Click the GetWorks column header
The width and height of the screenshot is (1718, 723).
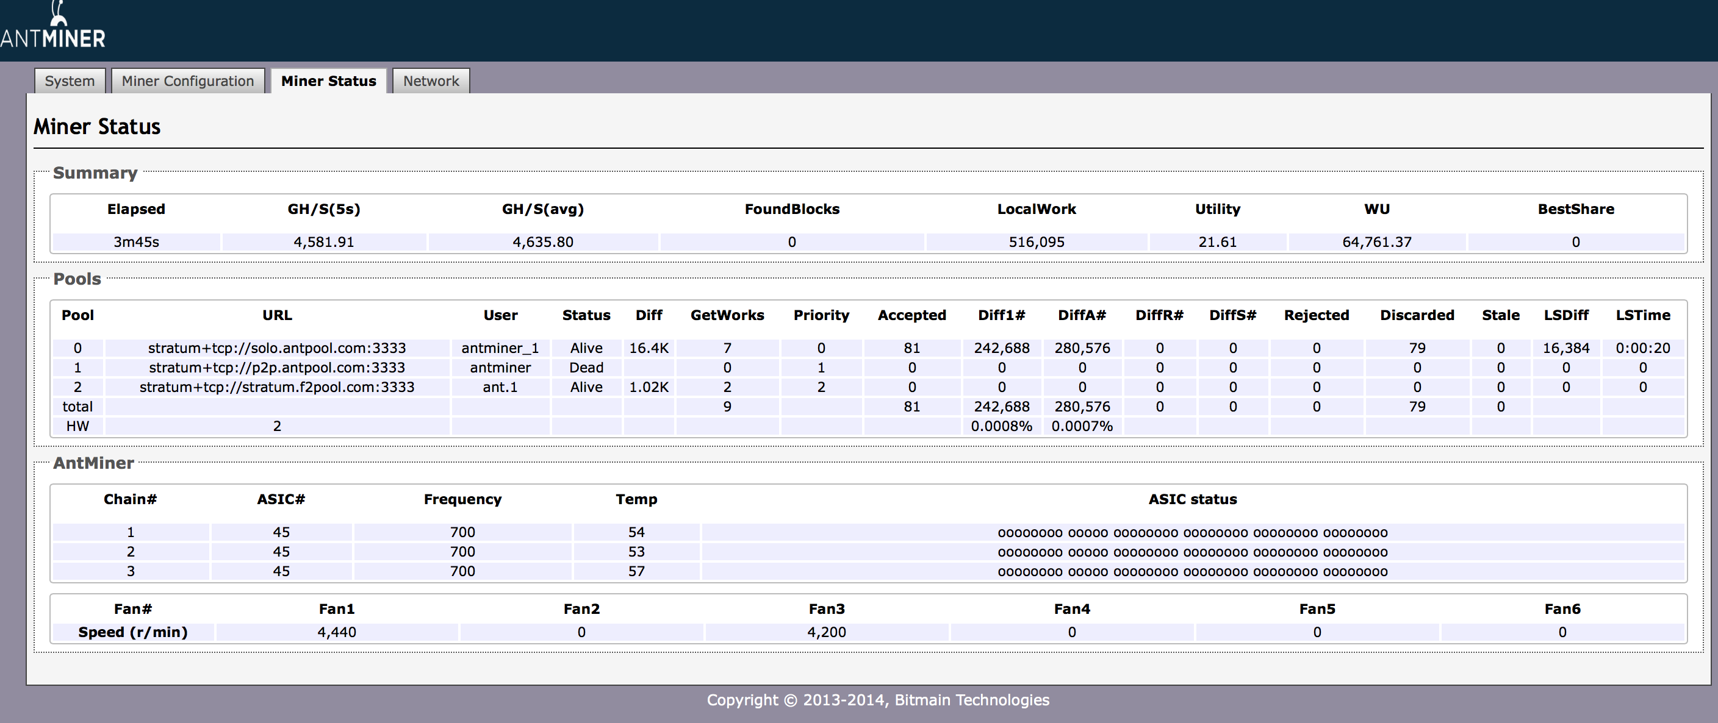pyautogui.click(x=728, y=315)
